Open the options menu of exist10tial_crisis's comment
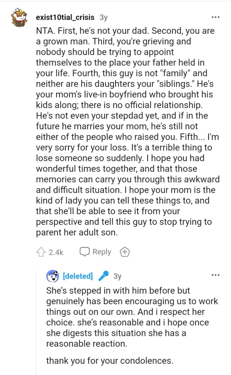Image resolution: width=231 pixels, height=375 pixels. pos(215,17)
